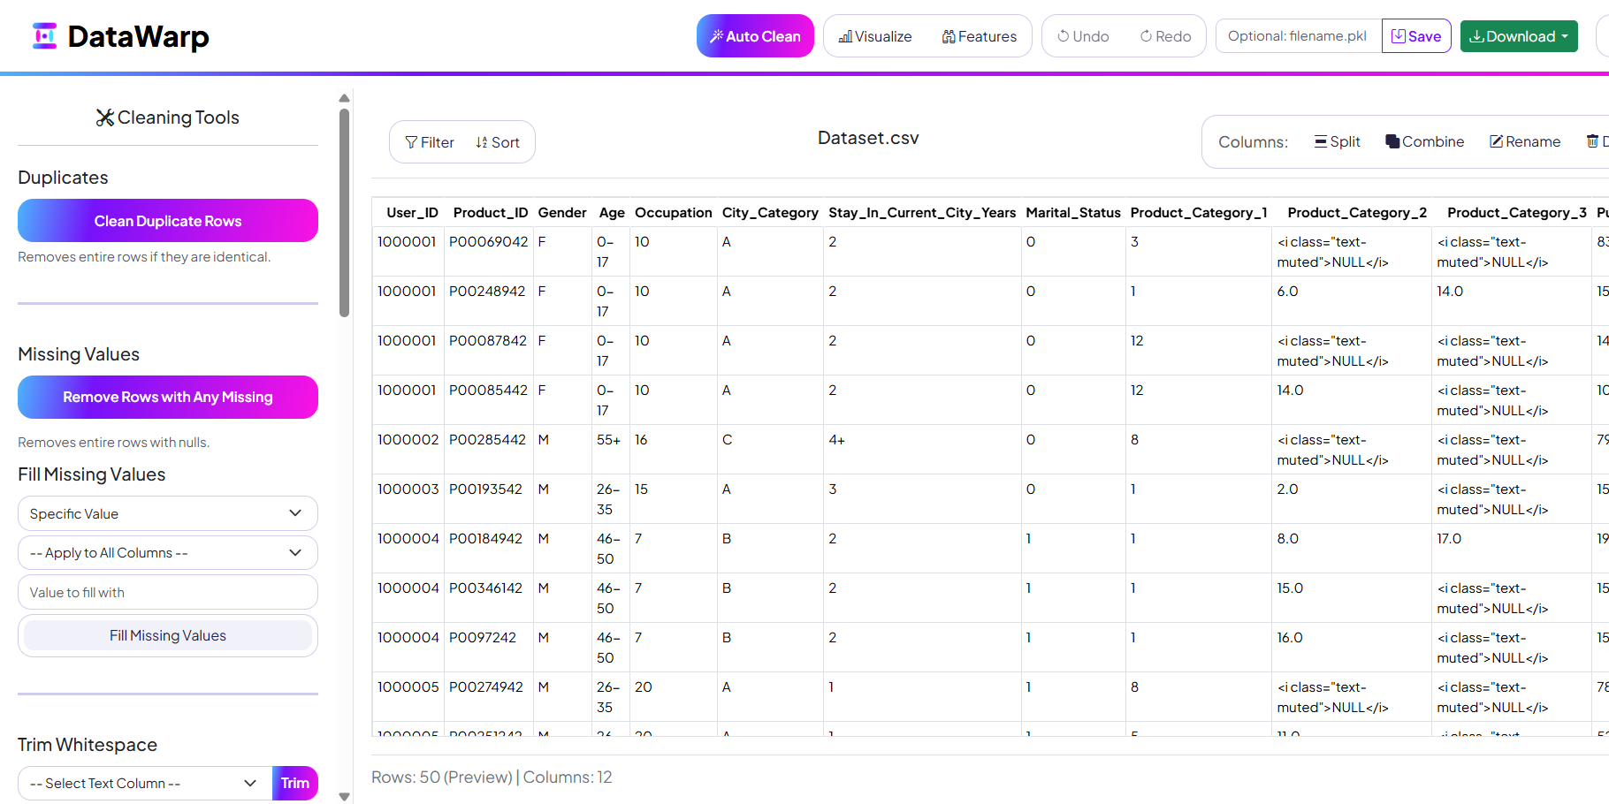This screenshot has height=804, width=1609.
Task: Redo the last undone action
Action: [1165, 36]
